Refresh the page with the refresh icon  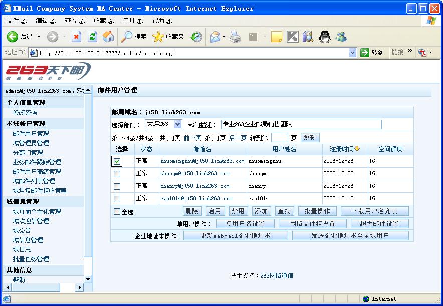pos(92,37)
